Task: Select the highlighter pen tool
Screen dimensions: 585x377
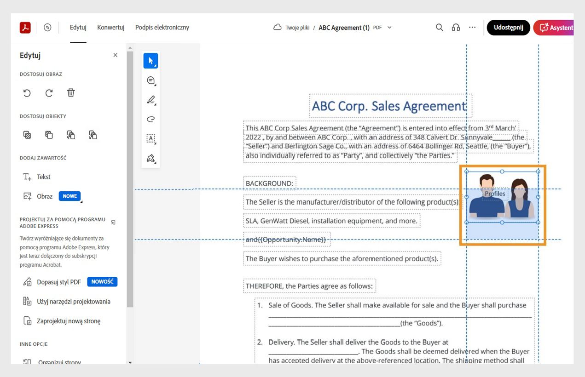Action: [151, 100]
